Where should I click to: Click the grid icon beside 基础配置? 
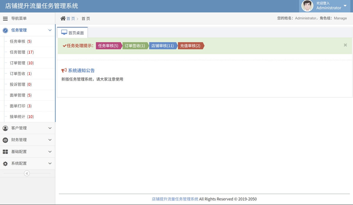5,152
